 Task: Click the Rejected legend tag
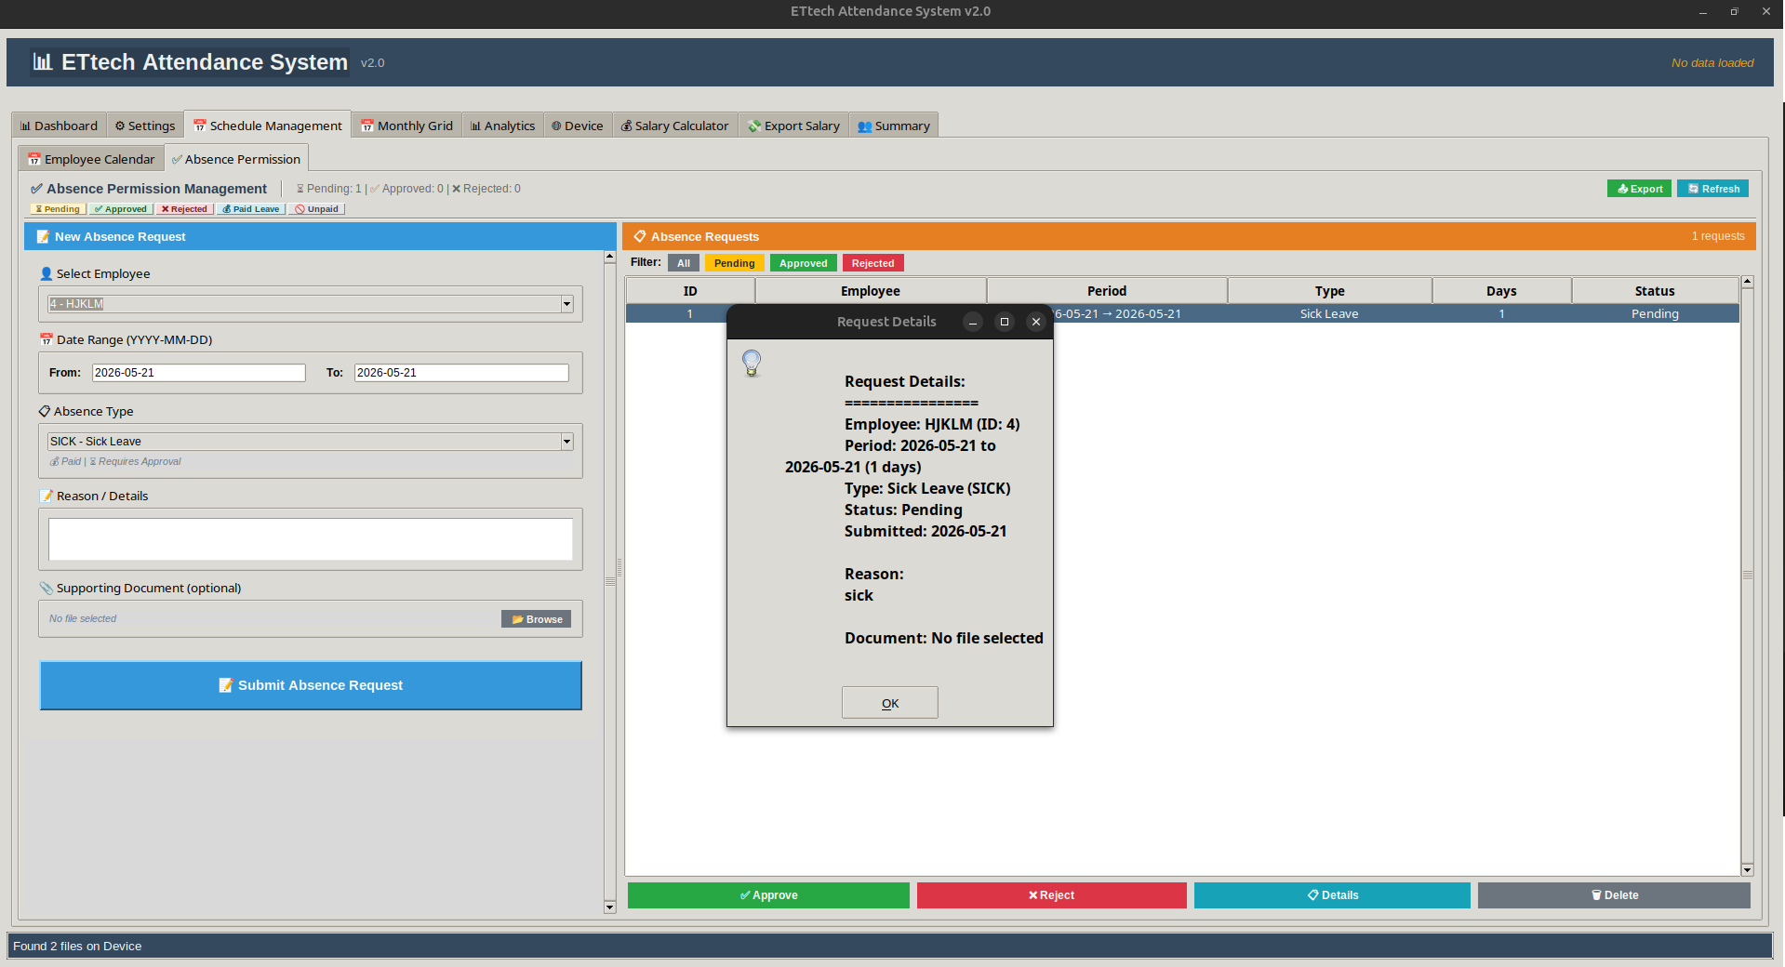click(x=184, y=209)
